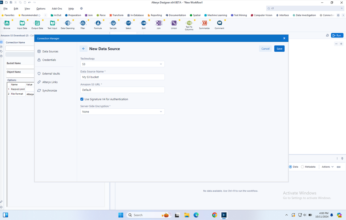Open Data Sources in Connection Manager sidebar
Screen dimensions: 346x220
[48, 51]
